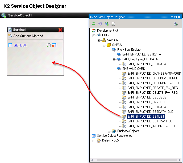The image size is (183, 163).
Task: Collapse the ERPs tree node
Action: tap(94, 36)
